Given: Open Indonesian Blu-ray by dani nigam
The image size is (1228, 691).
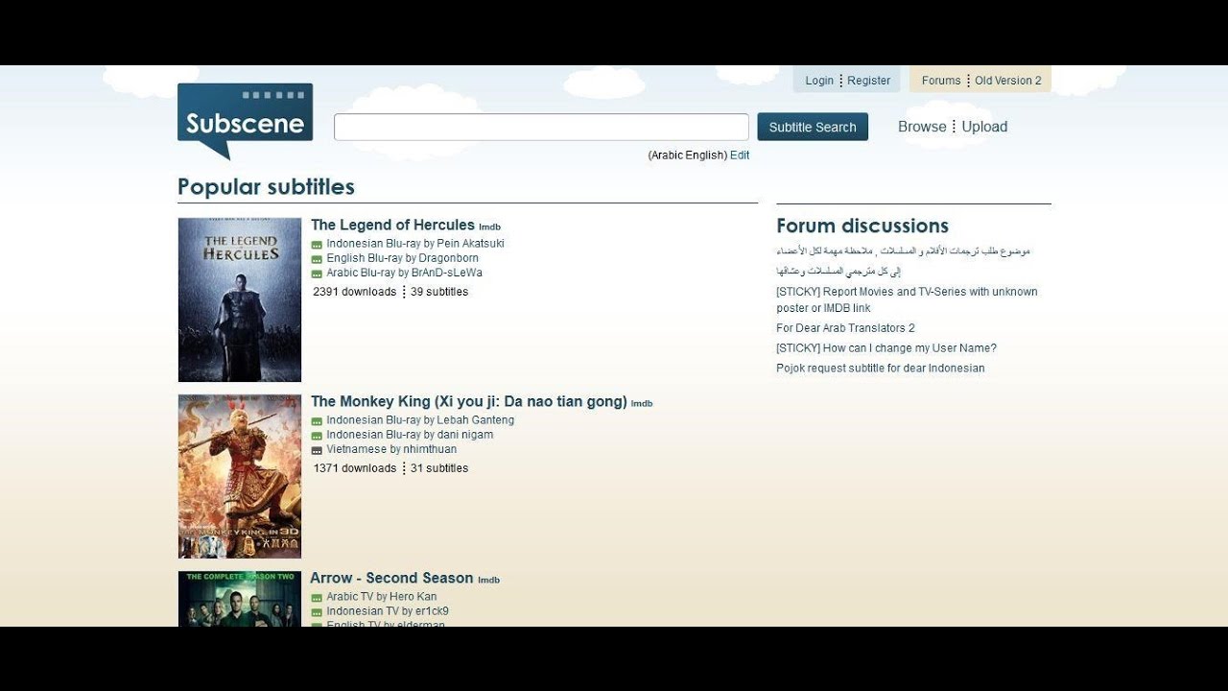Looking at the screenshot, I should pos(410,435).
